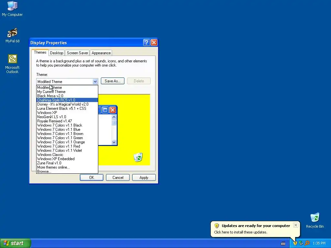Viewport: 331px width, 248px height.
Task: Click the recycle bin in theme preview
Action: [138, 157]
